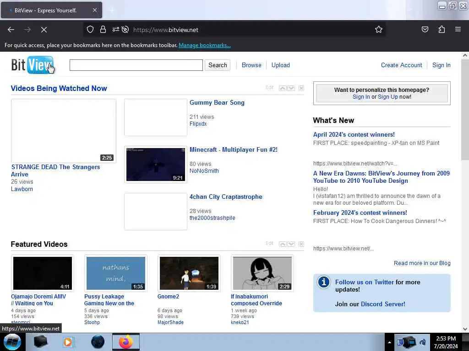This screenshot has height=351, width=469.
Task: Open the Firefox hamburger menu
Action: click(x=458, y=30)
